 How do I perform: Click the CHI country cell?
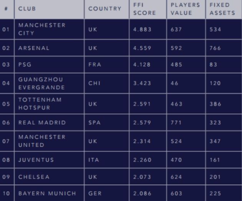(94, 83)
